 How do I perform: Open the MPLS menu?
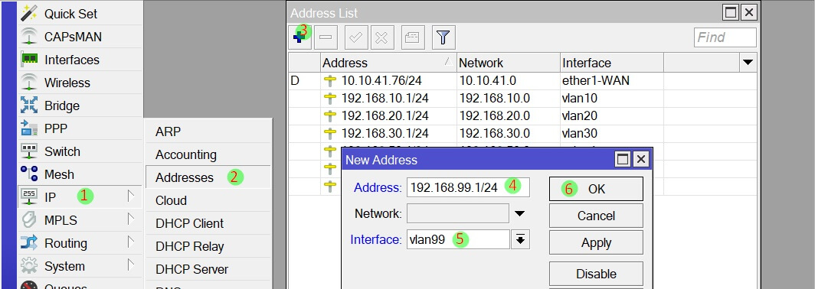pos(80,220)
